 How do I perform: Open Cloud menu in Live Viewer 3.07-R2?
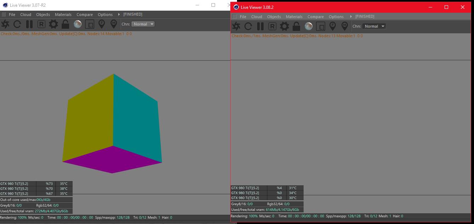26,15
